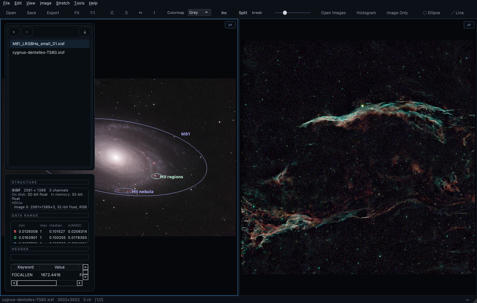Click the Value column header

59,267
